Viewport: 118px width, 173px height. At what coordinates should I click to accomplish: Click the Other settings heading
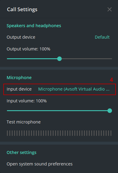21,152
